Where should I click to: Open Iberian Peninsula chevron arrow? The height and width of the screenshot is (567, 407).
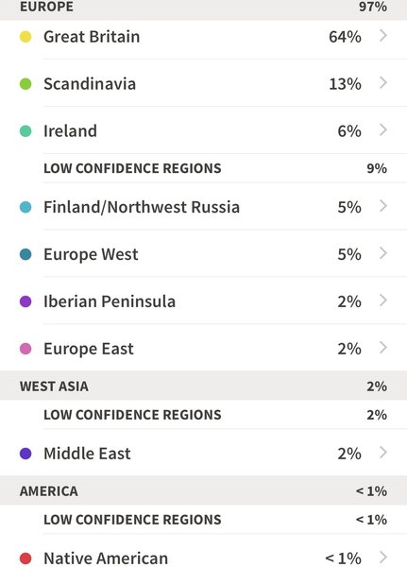pos(383,301)
